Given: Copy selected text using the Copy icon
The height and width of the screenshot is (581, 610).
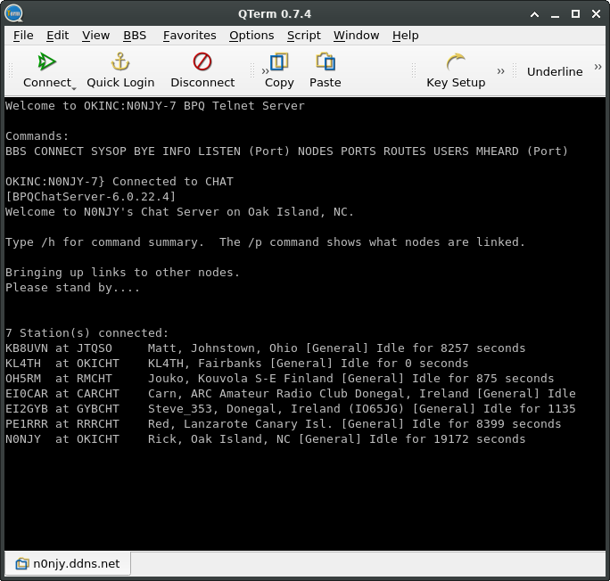Looking at the screenshot, I should tap(279, 61).
